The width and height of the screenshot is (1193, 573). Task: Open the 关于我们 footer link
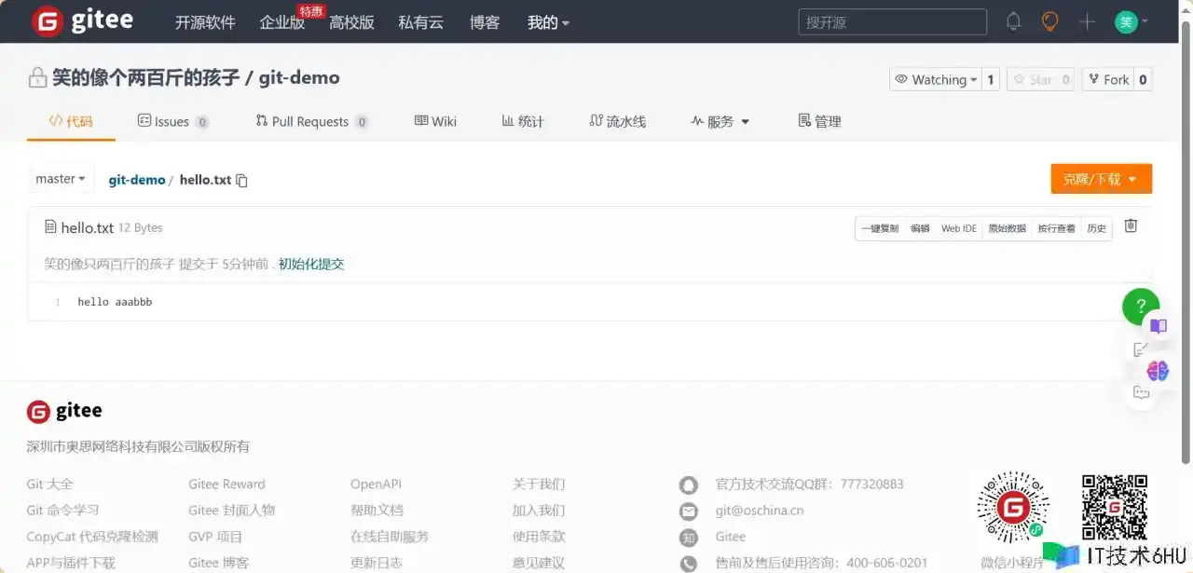click(539, 484)
